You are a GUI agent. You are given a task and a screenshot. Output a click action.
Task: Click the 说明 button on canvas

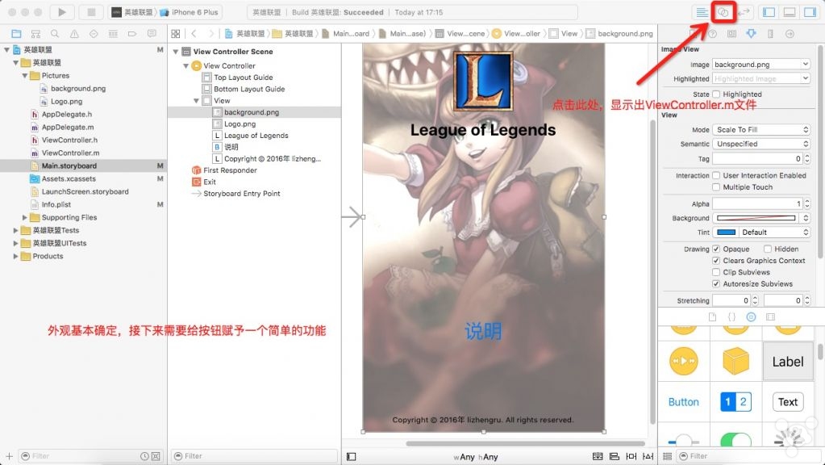click(483, 331)
